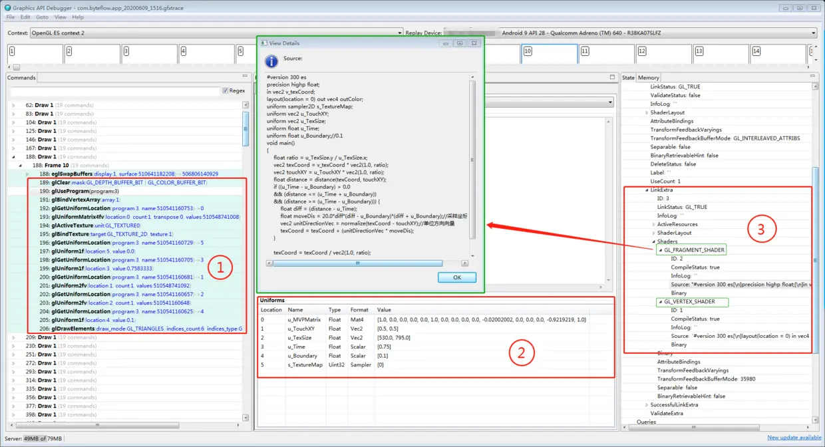Select frame thumbnail 10
The image size is (825, 447).
[x=550, y=54]
